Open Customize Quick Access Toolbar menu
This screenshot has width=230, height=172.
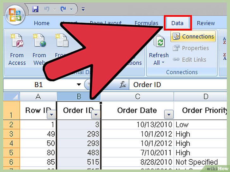tap(83, 9)
